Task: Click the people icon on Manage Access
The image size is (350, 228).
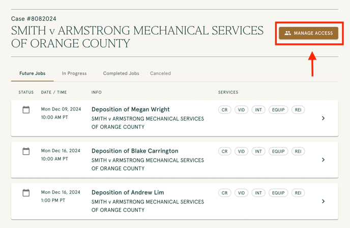Action: (288, 33)
